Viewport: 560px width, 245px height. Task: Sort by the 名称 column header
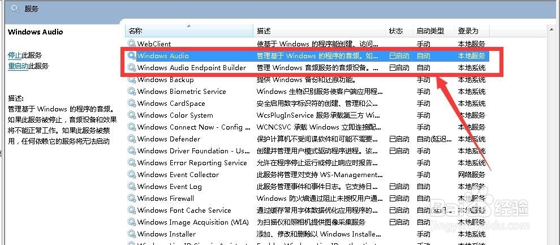[189, 31]
